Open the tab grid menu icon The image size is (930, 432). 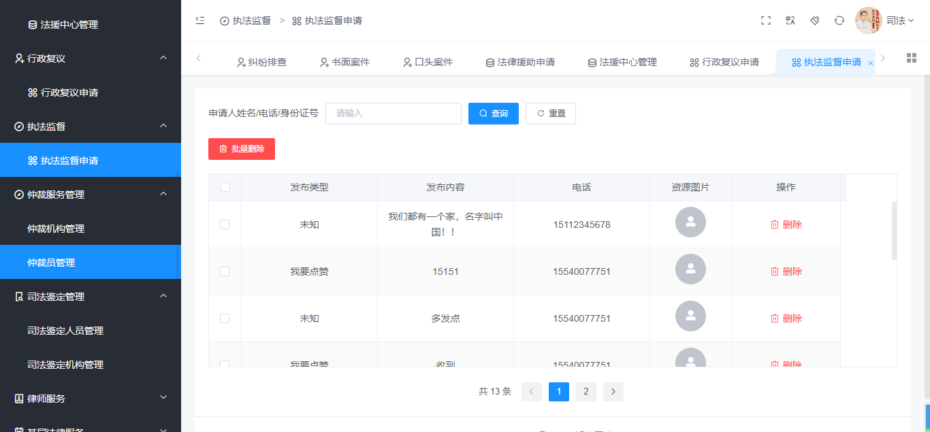pyautogui.click(x=912, y=58)
